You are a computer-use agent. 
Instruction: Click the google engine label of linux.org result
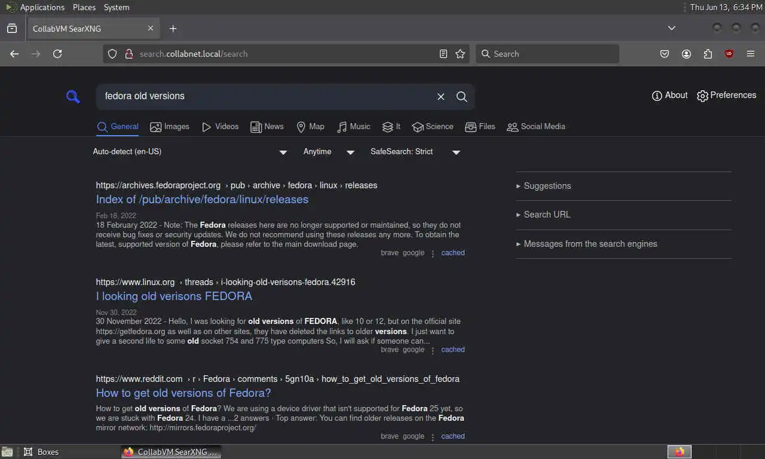tap(414, 350)
